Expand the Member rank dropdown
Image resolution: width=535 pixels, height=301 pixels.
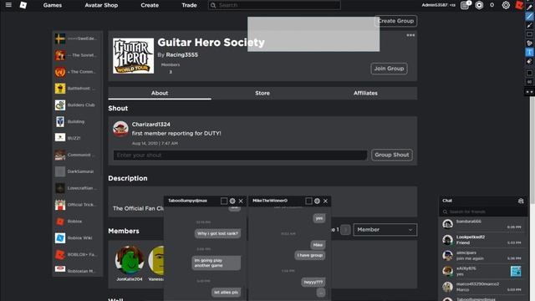(x=385, y=230)
